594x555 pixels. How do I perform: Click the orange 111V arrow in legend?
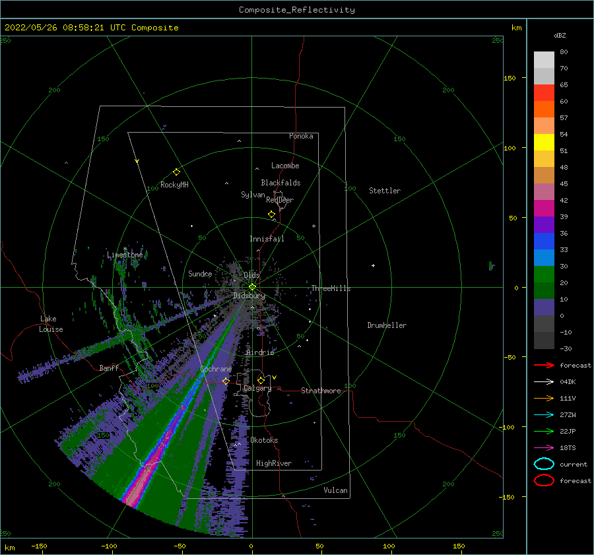[544, 398]
